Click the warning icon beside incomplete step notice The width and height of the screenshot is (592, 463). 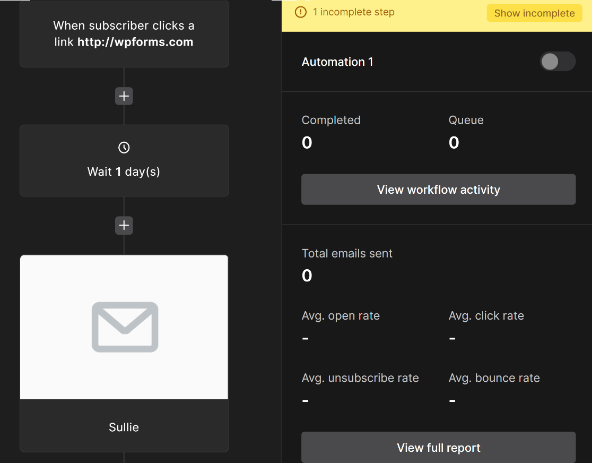301,12
